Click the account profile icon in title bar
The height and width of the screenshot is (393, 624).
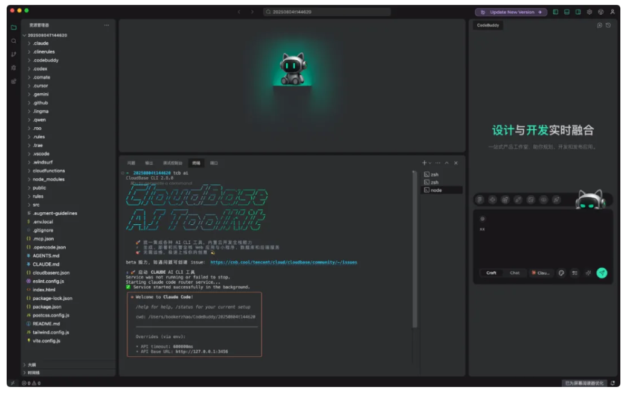(613, 12)
